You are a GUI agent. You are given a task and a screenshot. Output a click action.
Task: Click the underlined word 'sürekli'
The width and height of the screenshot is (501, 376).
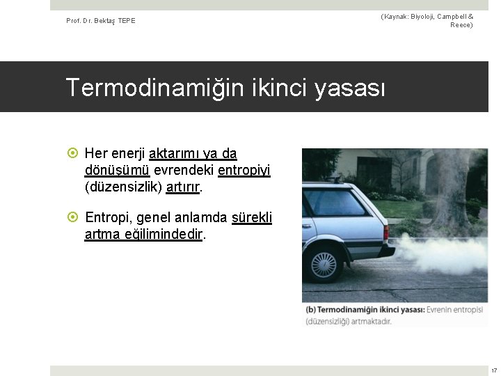pyautogui.click(x=252, y=217)
